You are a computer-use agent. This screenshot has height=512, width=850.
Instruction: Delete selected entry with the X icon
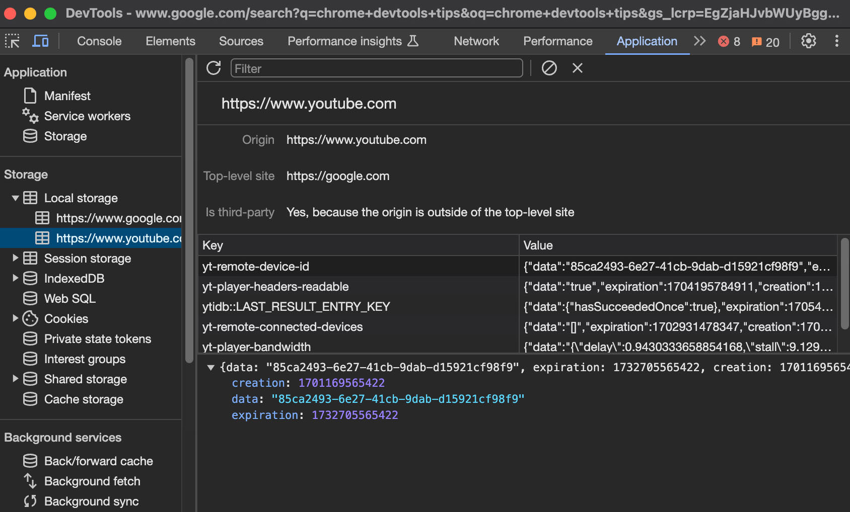point(577,68)
